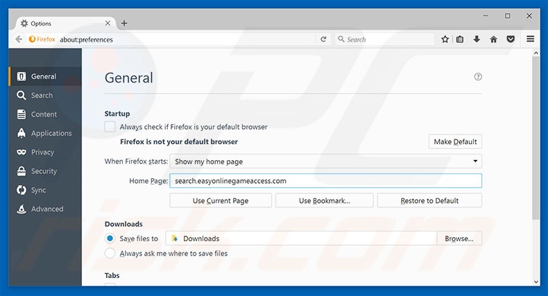This screenshot has width=548, height=296.
Task: Select Always ask me where to save files
Action: pyautogui.click(x=110, y=254)
